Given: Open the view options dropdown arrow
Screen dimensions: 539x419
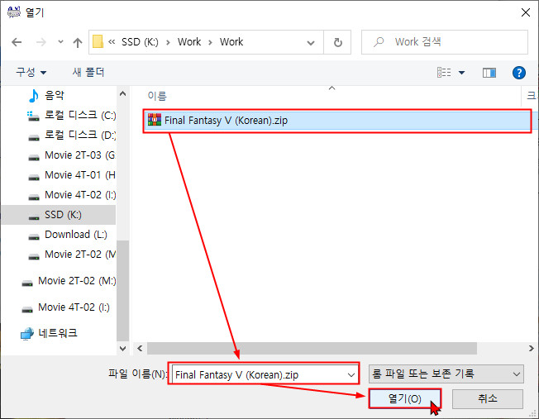Looking at the screenshot, I should click(x=461, y=73).
